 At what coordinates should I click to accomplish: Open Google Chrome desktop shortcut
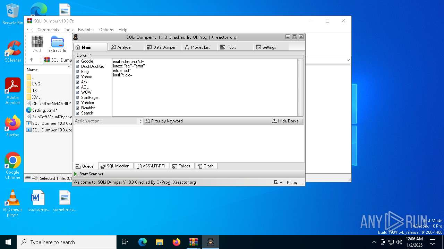(13, 166)
